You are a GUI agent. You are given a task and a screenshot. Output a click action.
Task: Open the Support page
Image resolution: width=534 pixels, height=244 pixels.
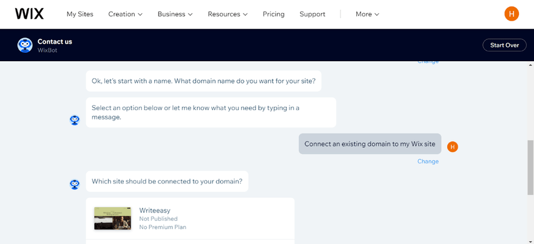pos(313,15)
